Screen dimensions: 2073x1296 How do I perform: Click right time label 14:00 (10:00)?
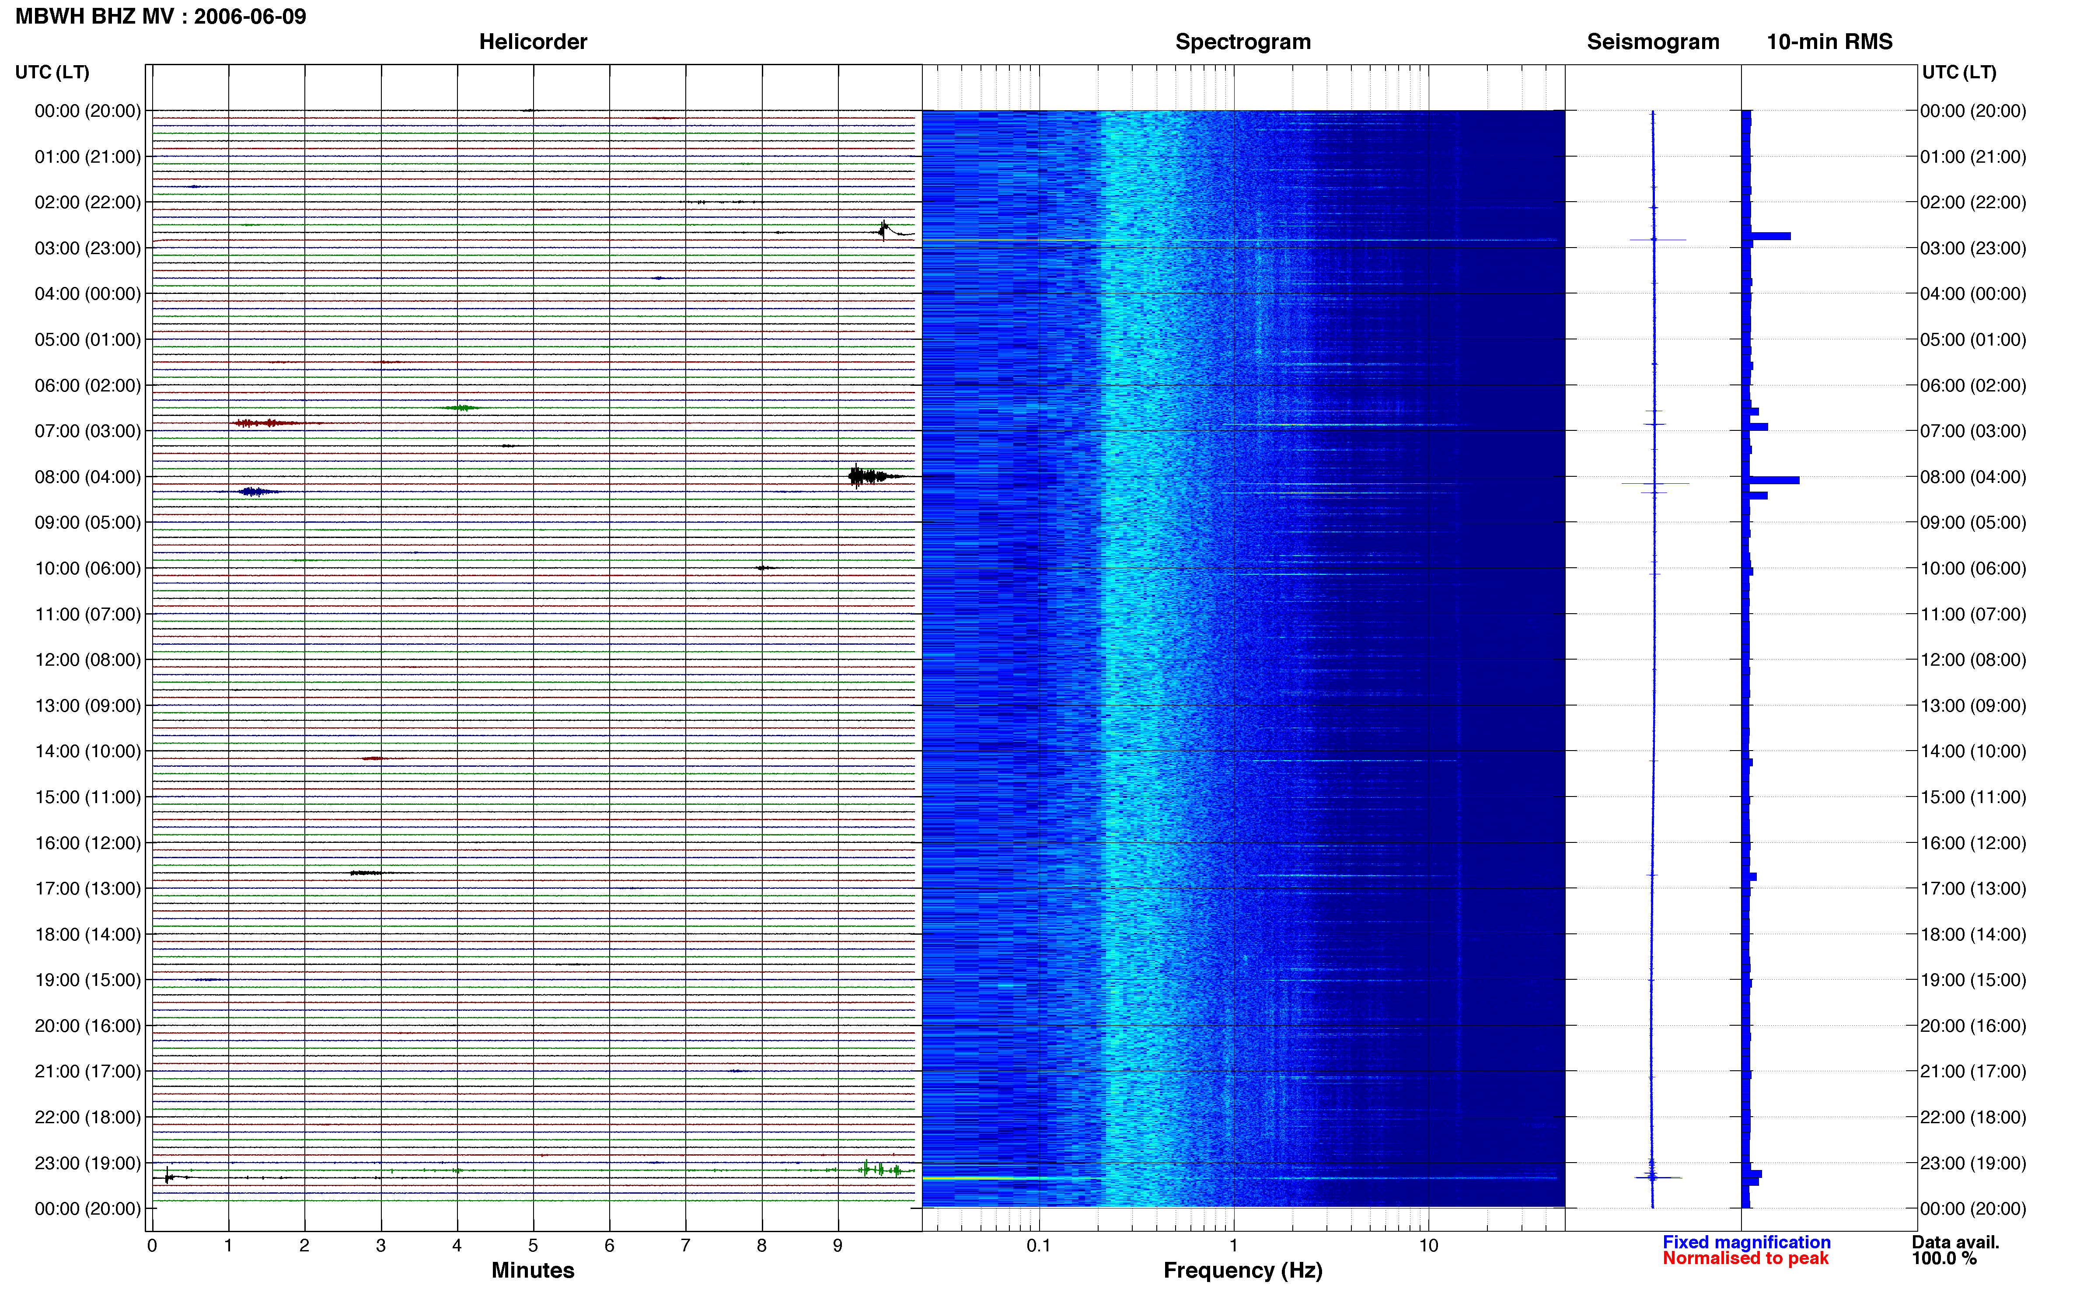click(x=1973, y=752)
